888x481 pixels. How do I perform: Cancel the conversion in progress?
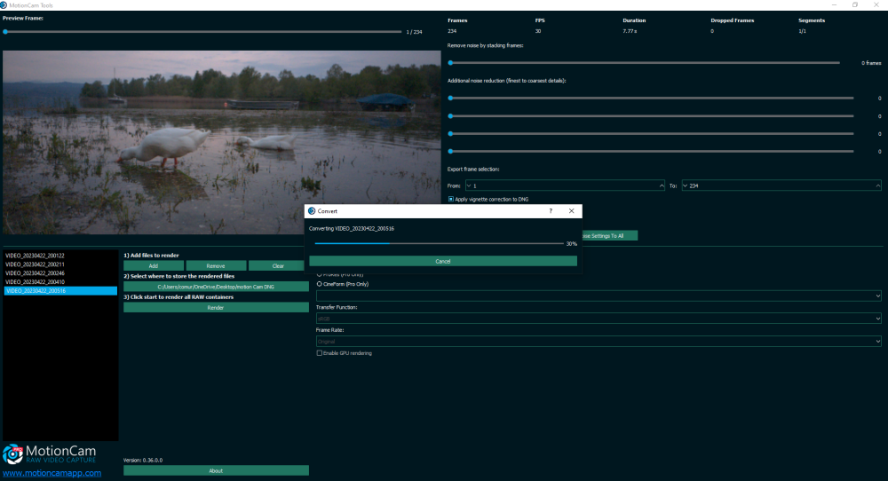point(443,261)
